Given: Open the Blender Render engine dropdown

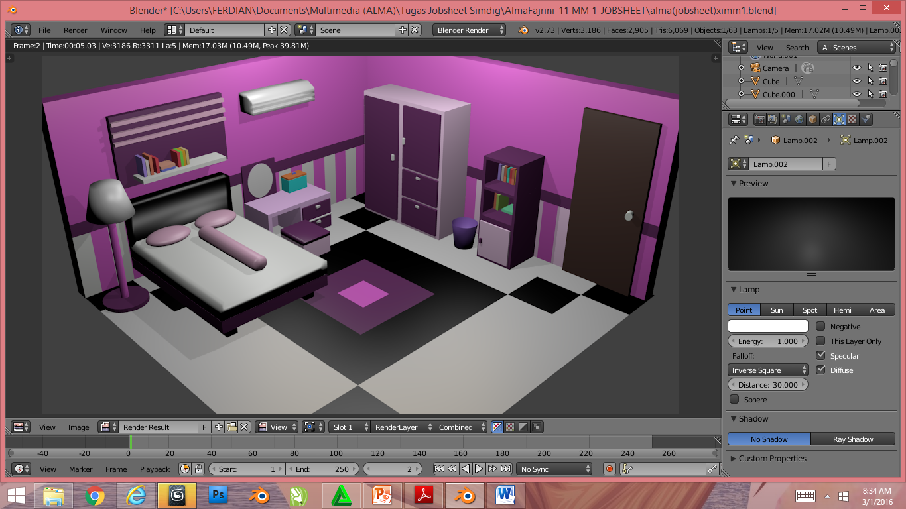Looking at the screenshot, I should tap(470, 30).
